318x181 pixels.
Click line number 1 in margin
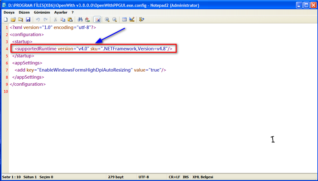tap(7, 28)
